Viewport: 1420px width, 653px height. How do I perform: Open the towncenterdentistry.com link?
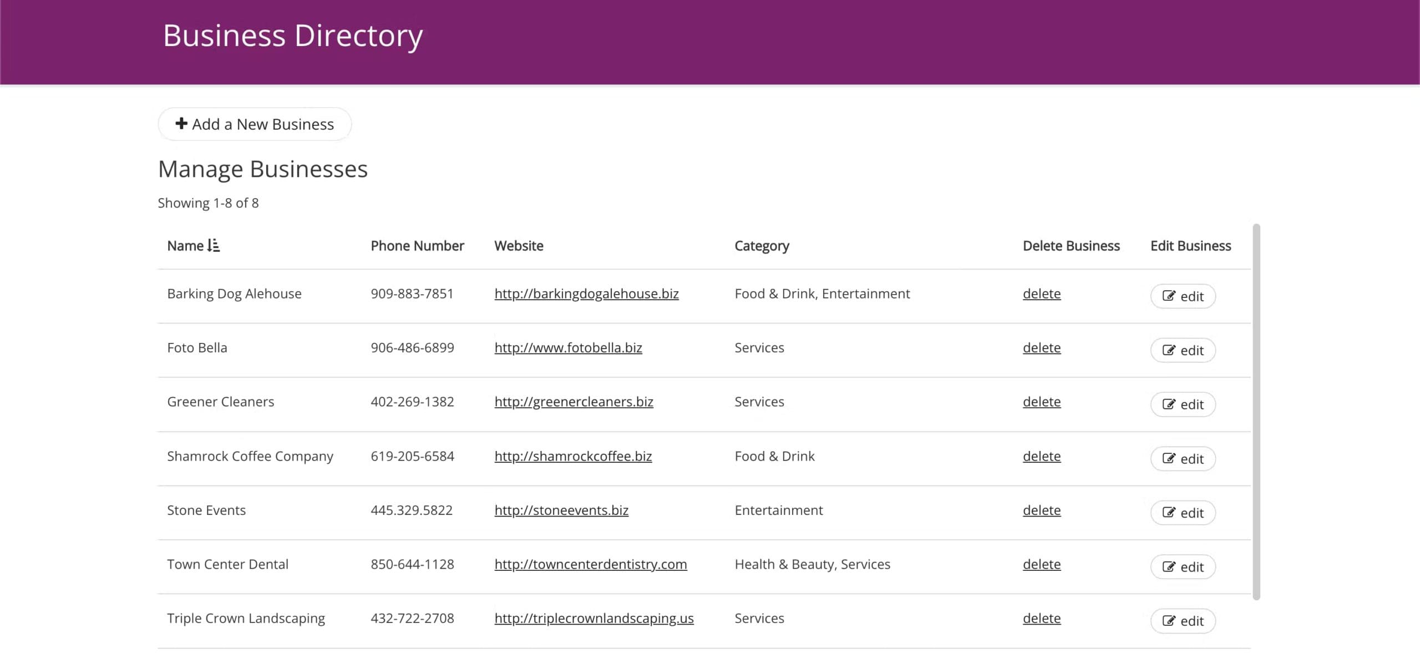click(x=590, y=564)
